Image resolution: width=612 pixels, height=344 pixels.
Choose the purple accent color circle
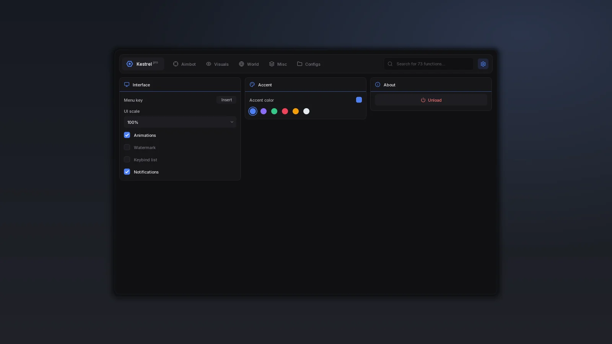click(264, 111)
